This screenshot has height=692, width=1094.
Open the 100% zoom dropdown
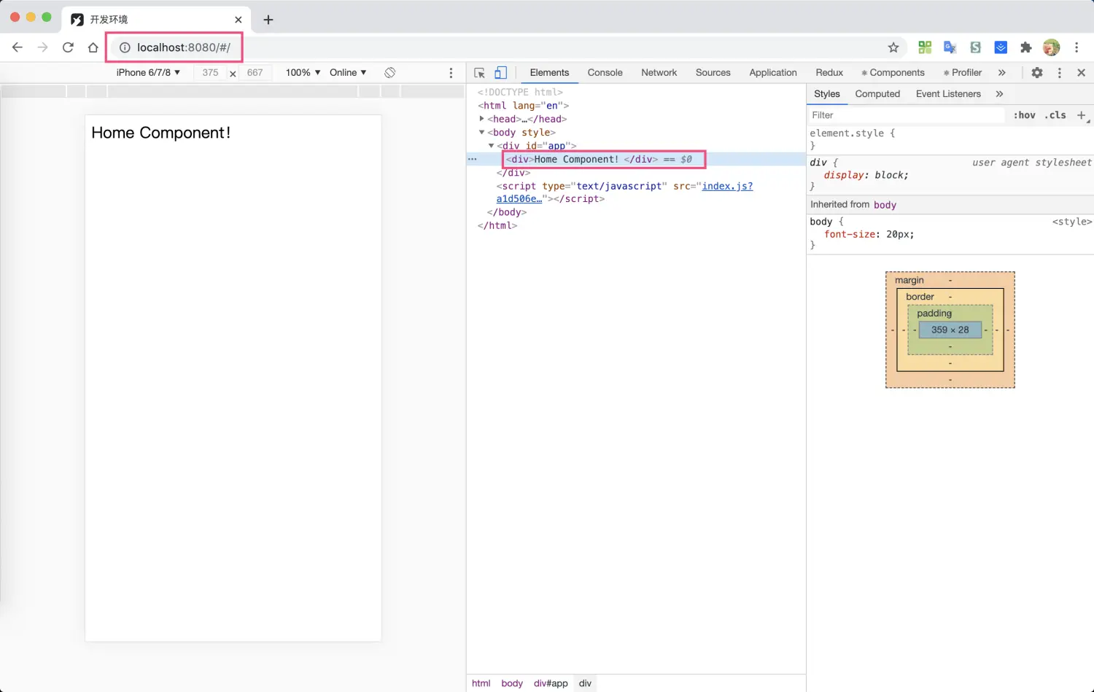pyautogui.click(x=303, y=73)
